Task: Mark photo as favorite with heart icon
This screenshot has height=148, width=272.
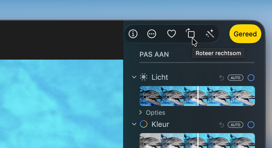Action: pyautogui.click(x=171, y=34)
